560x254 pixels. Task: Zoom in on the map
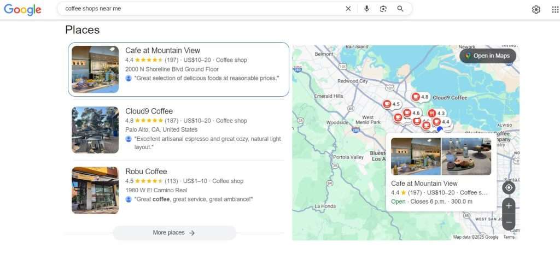(x=509, y=206)
